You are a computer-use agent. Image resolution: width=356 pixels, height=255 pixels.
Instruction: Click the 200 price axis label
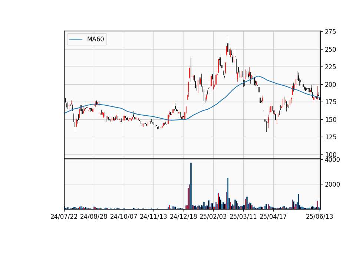pos(330,84)
